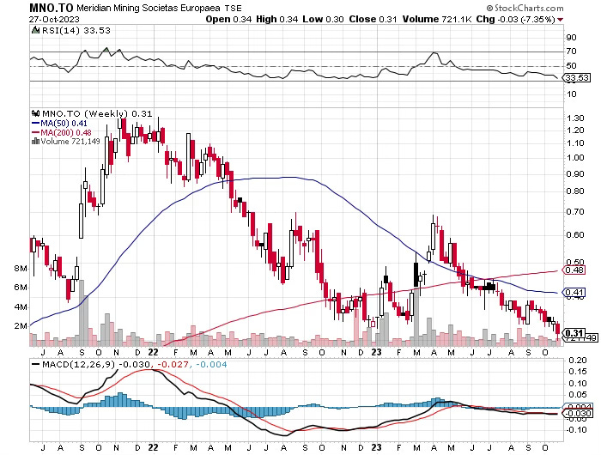The width and height of the screenshot is (601, 455).
Task: Click the 1.00 price axis label
Action: click(575, 158)
